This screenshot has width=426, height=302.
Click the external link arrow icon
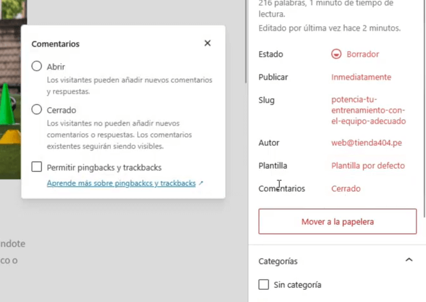coord(201,183)
